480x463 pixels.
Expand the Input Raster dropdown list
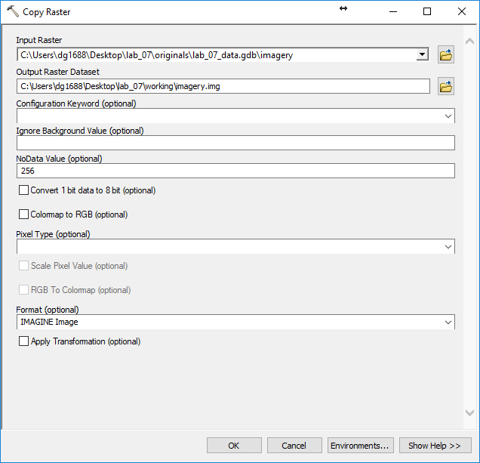[x=422, y=54]
